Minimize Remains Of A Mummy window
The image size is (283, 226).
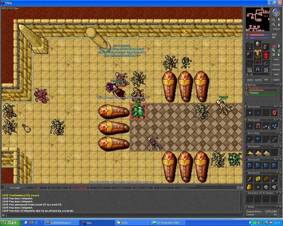click(278, 193)
